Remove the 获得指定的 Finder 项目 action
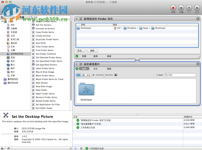202x150 pixels. [x=198, y=19]
